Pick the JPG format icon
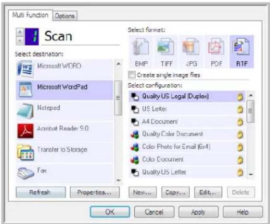Viewport: 270px width, 224px height. pyautogui.click(x=191, y=52)
